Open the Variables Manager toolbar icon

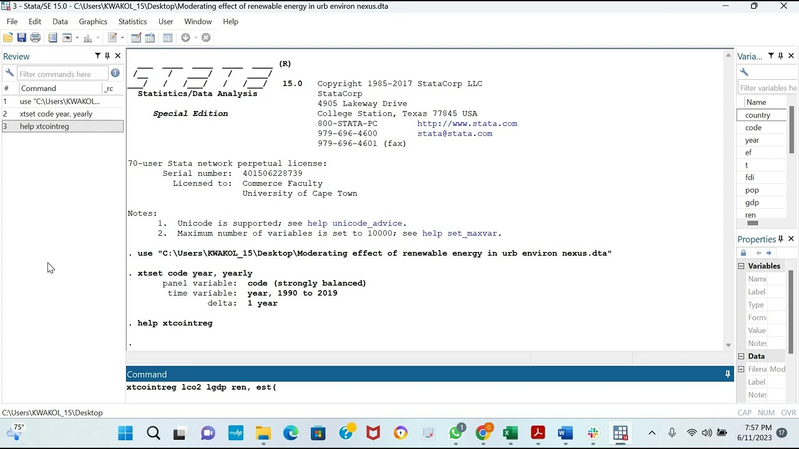[x=167, y=38]
